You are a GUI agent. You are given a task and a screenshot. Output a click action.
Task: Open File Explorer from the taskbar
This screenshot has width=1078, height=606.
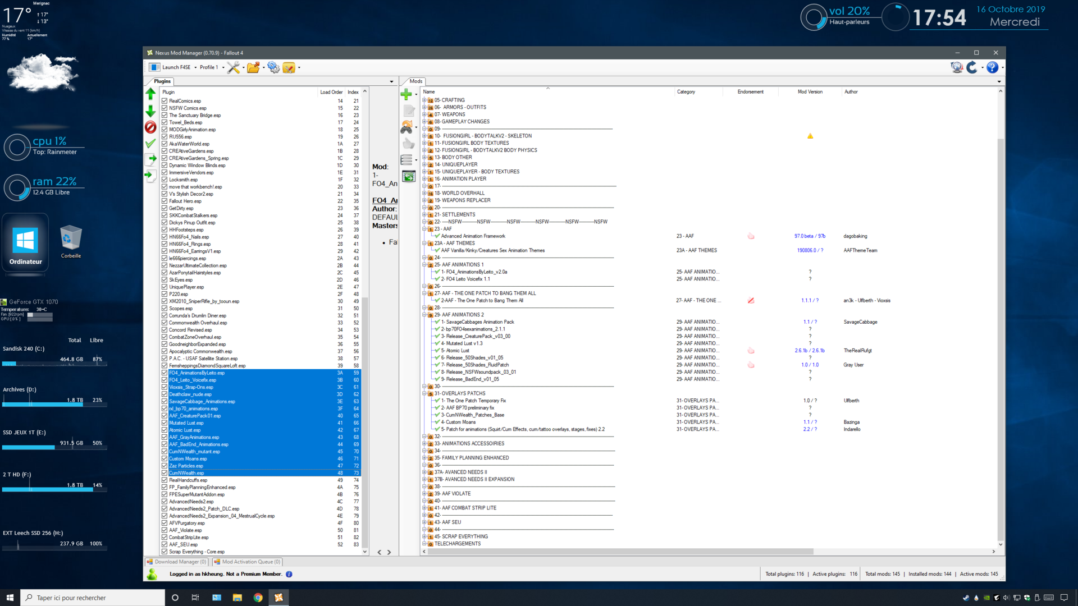point(237,598)
